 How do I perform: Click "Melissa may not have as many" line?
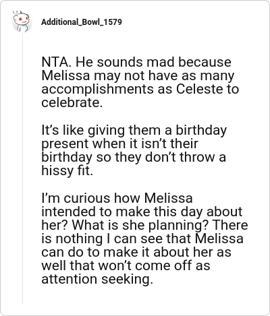tap(138, 76)
